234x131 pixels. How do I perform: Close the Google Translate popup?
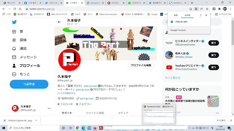pyautogui.click(x=206, y=15)
